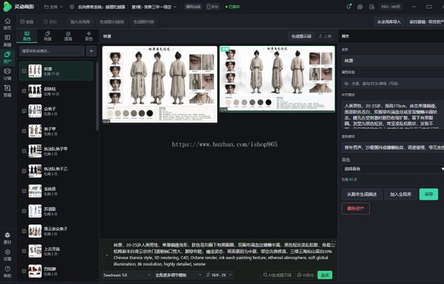The image size is (444, 284).
Task: Open the 剧情 story section
Action: pyautogui.click(x=7, y=41)
